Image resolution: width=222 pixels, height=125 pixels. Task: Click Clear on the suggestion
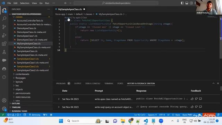[x=85, y=18]
